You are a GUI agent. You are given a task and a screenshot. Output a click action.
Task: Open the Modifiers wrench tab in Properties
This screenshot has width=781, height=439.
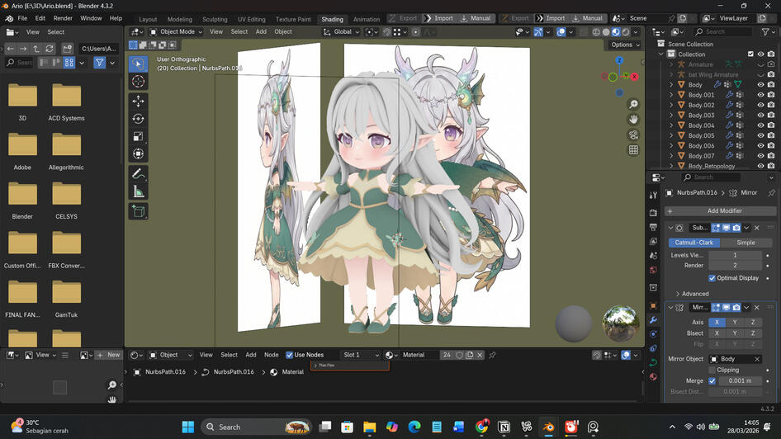pos(654,319)
